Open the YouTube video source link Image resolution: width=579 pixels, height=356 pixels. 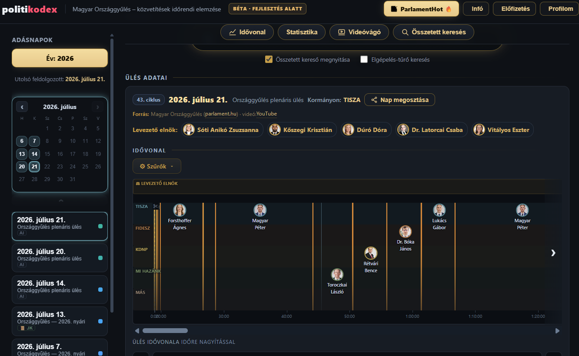point(266,114)
